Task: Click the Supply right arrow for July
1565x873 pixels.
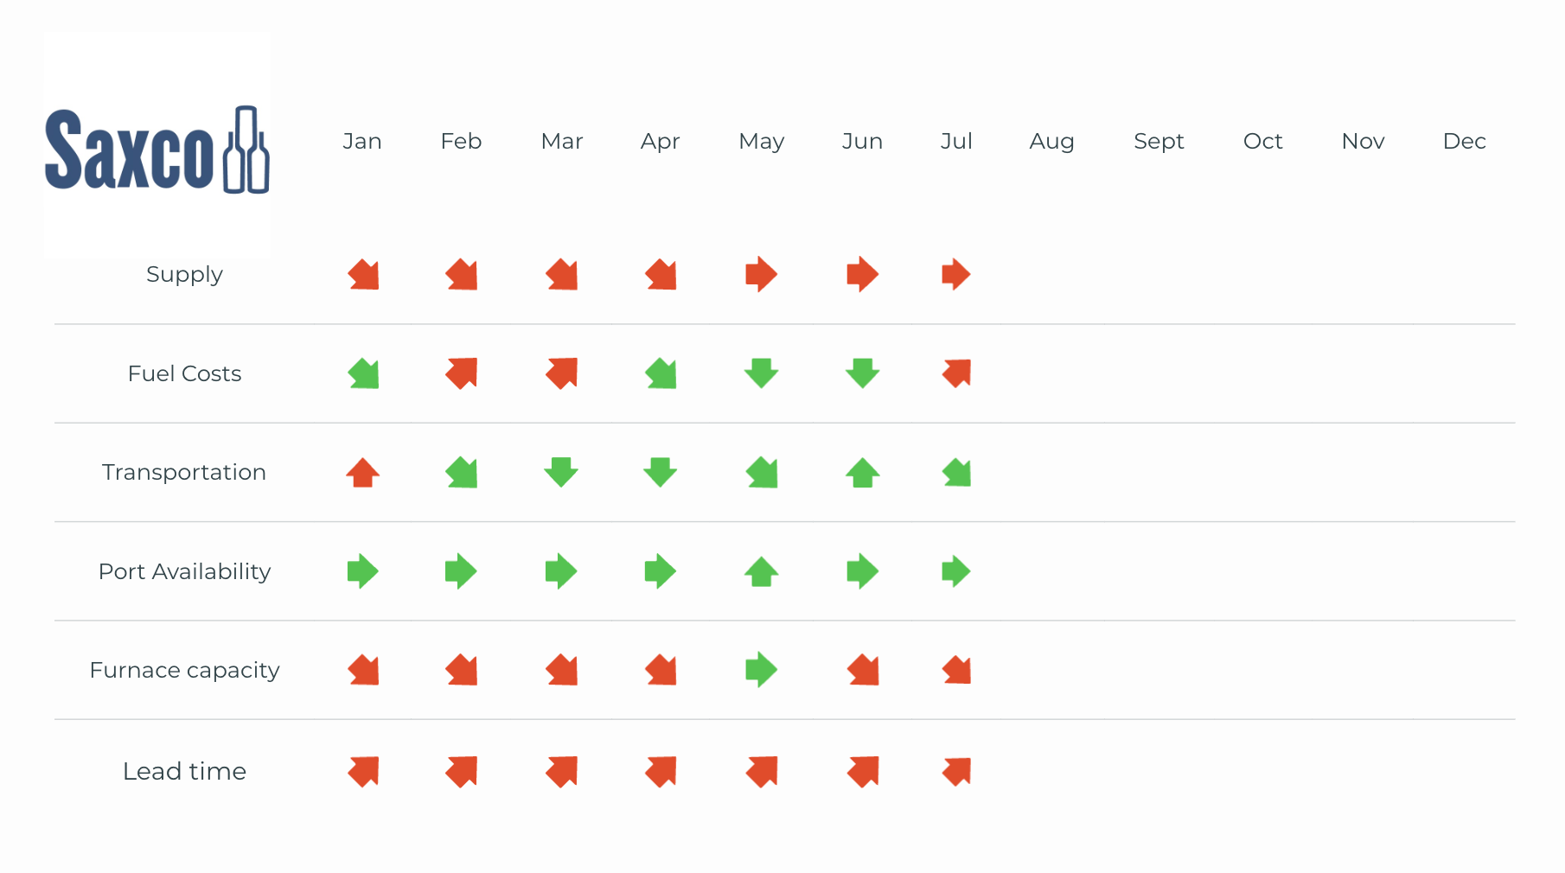Action: (x=956, y=275)
